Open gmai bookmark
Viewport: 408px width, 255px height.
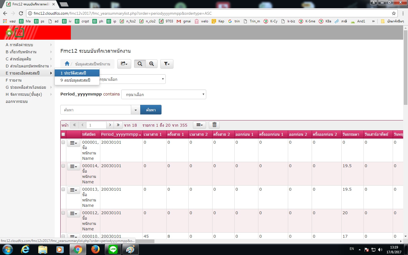tap(184, 21)
